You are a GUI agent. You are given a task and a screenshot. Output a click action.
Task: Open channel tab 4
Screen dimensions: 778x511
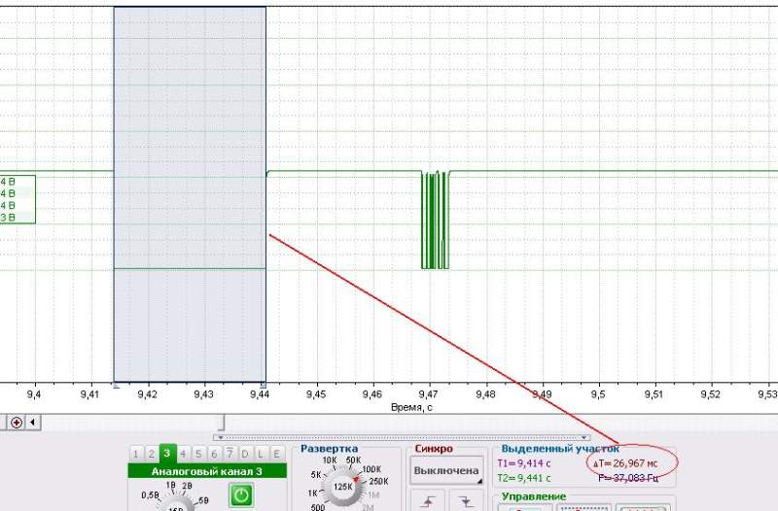(183, 454)
